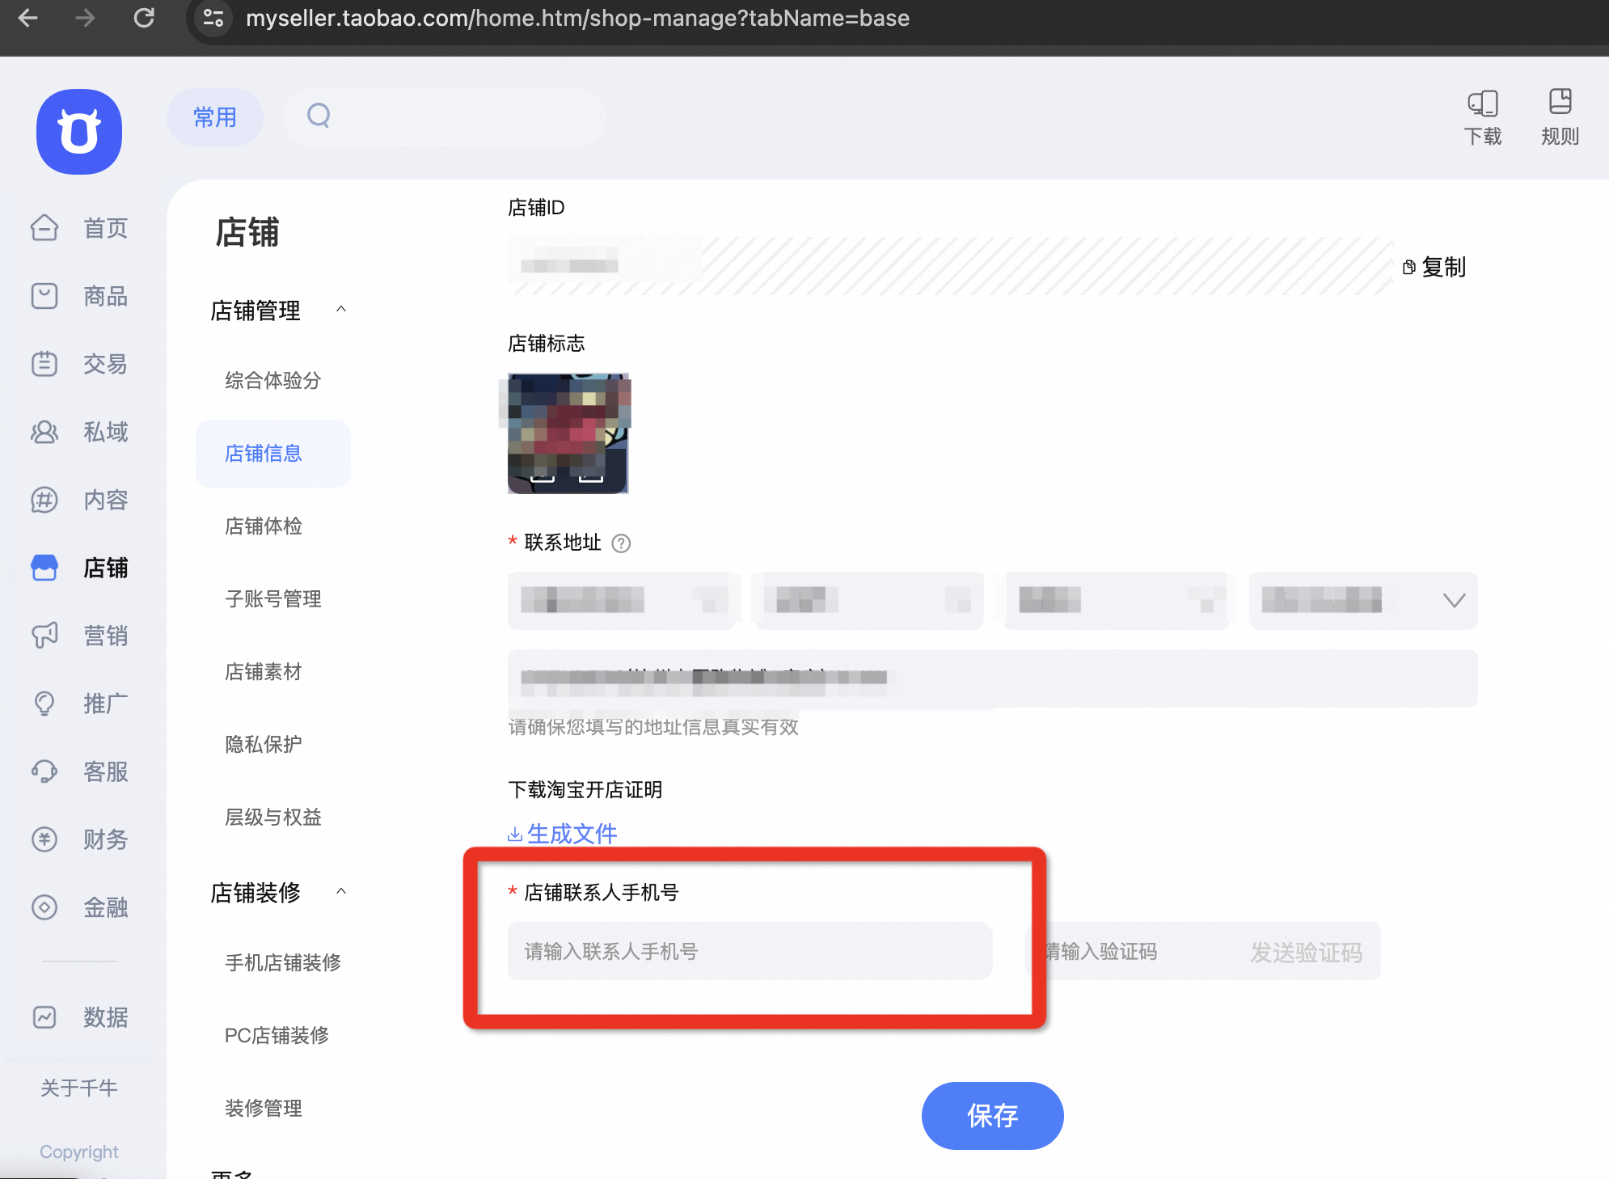Open the 财务 finance icon
1609x1179 pixels.
44,839
